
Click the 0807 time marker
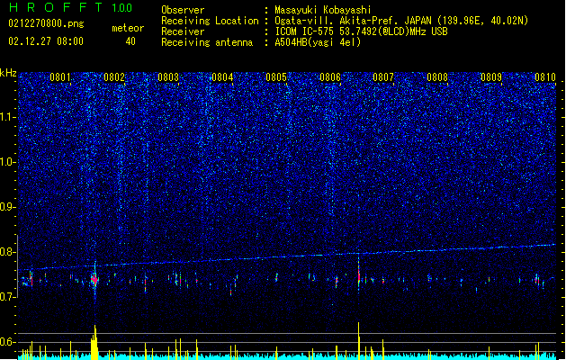pyautogui.click(x=383, y=77)
